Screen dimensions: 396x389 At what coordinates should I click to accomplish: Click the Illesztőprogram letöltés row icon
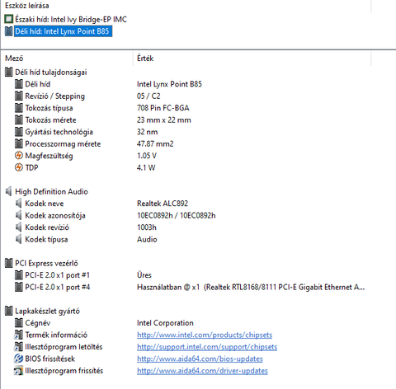tap(19, 347)
